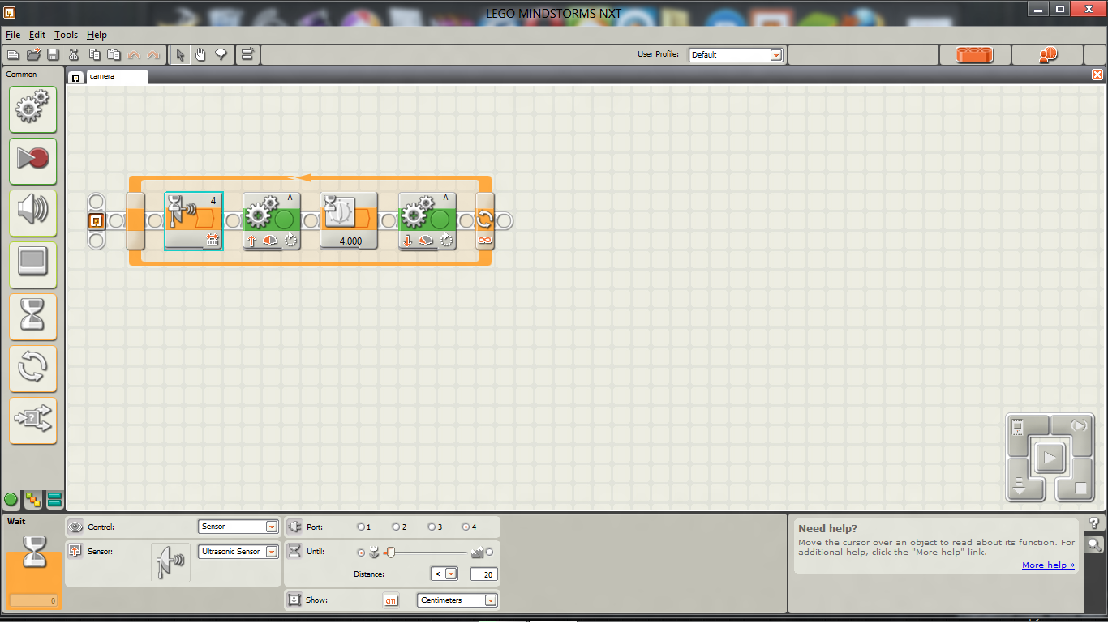The width and height of the screenshot is (1108, 623).
Task: Switch to the Complete palette tab
Action: click(x=32, y=500)
